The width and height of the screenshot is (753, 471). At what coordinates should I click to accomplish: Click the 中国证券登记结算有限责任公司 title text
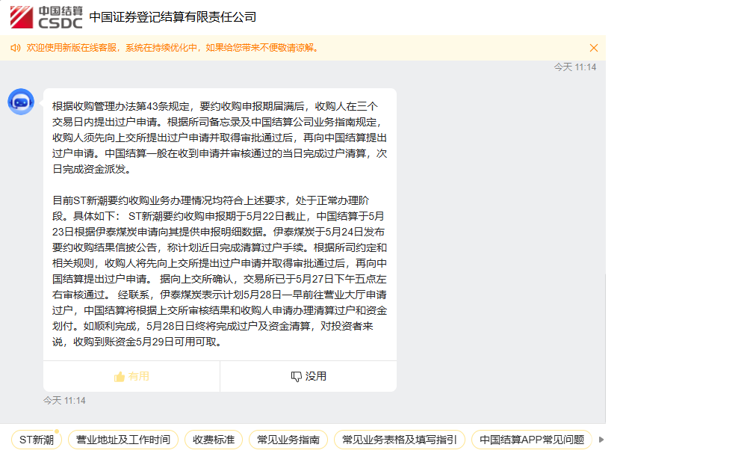point(173,16)
